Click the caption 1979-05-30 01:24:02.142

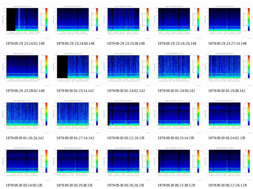126,91
